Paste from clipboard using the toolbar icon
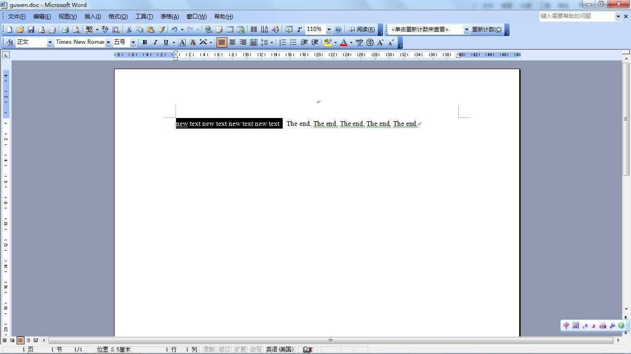 point(150,29)
